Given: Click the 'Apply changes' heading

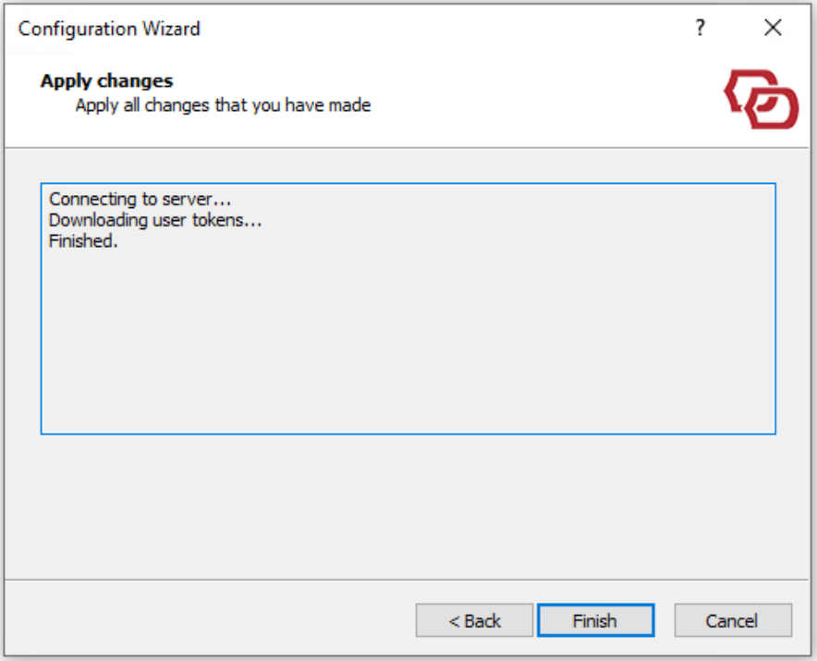Looking at the screenshot, I should pyautogui.click(x=106, y=81).
